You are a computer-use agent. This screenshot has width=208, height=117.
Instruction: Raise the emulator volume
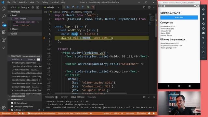(x=203, y=14)
